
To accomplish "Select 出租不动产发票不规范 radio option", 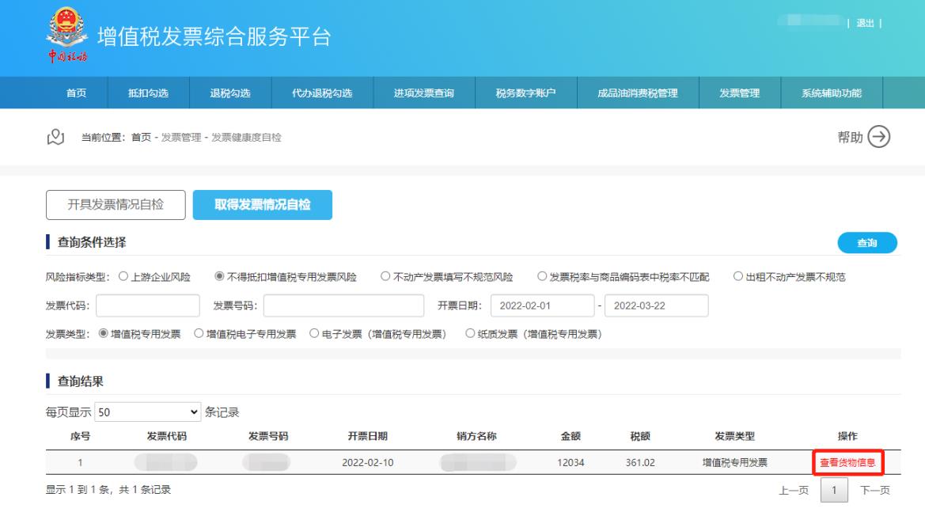I will [x=737, y=277].
